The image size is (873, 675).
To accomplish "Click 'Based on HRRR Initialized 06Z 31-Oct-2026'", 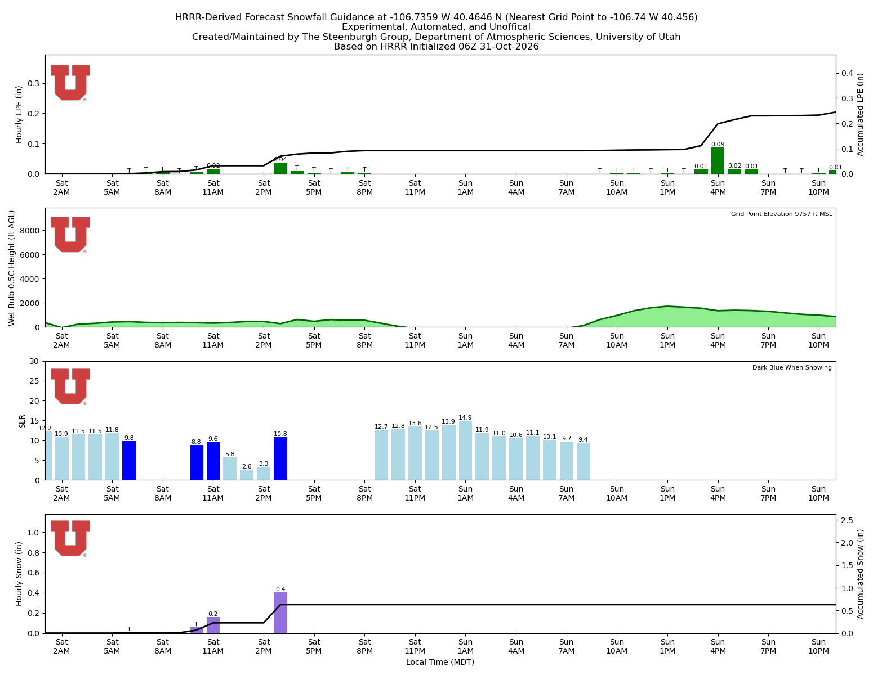I will click(436, 47).
